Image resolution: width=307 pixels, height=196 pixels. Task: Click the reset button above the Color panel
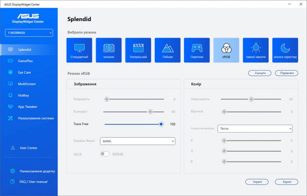coord(260,73)
